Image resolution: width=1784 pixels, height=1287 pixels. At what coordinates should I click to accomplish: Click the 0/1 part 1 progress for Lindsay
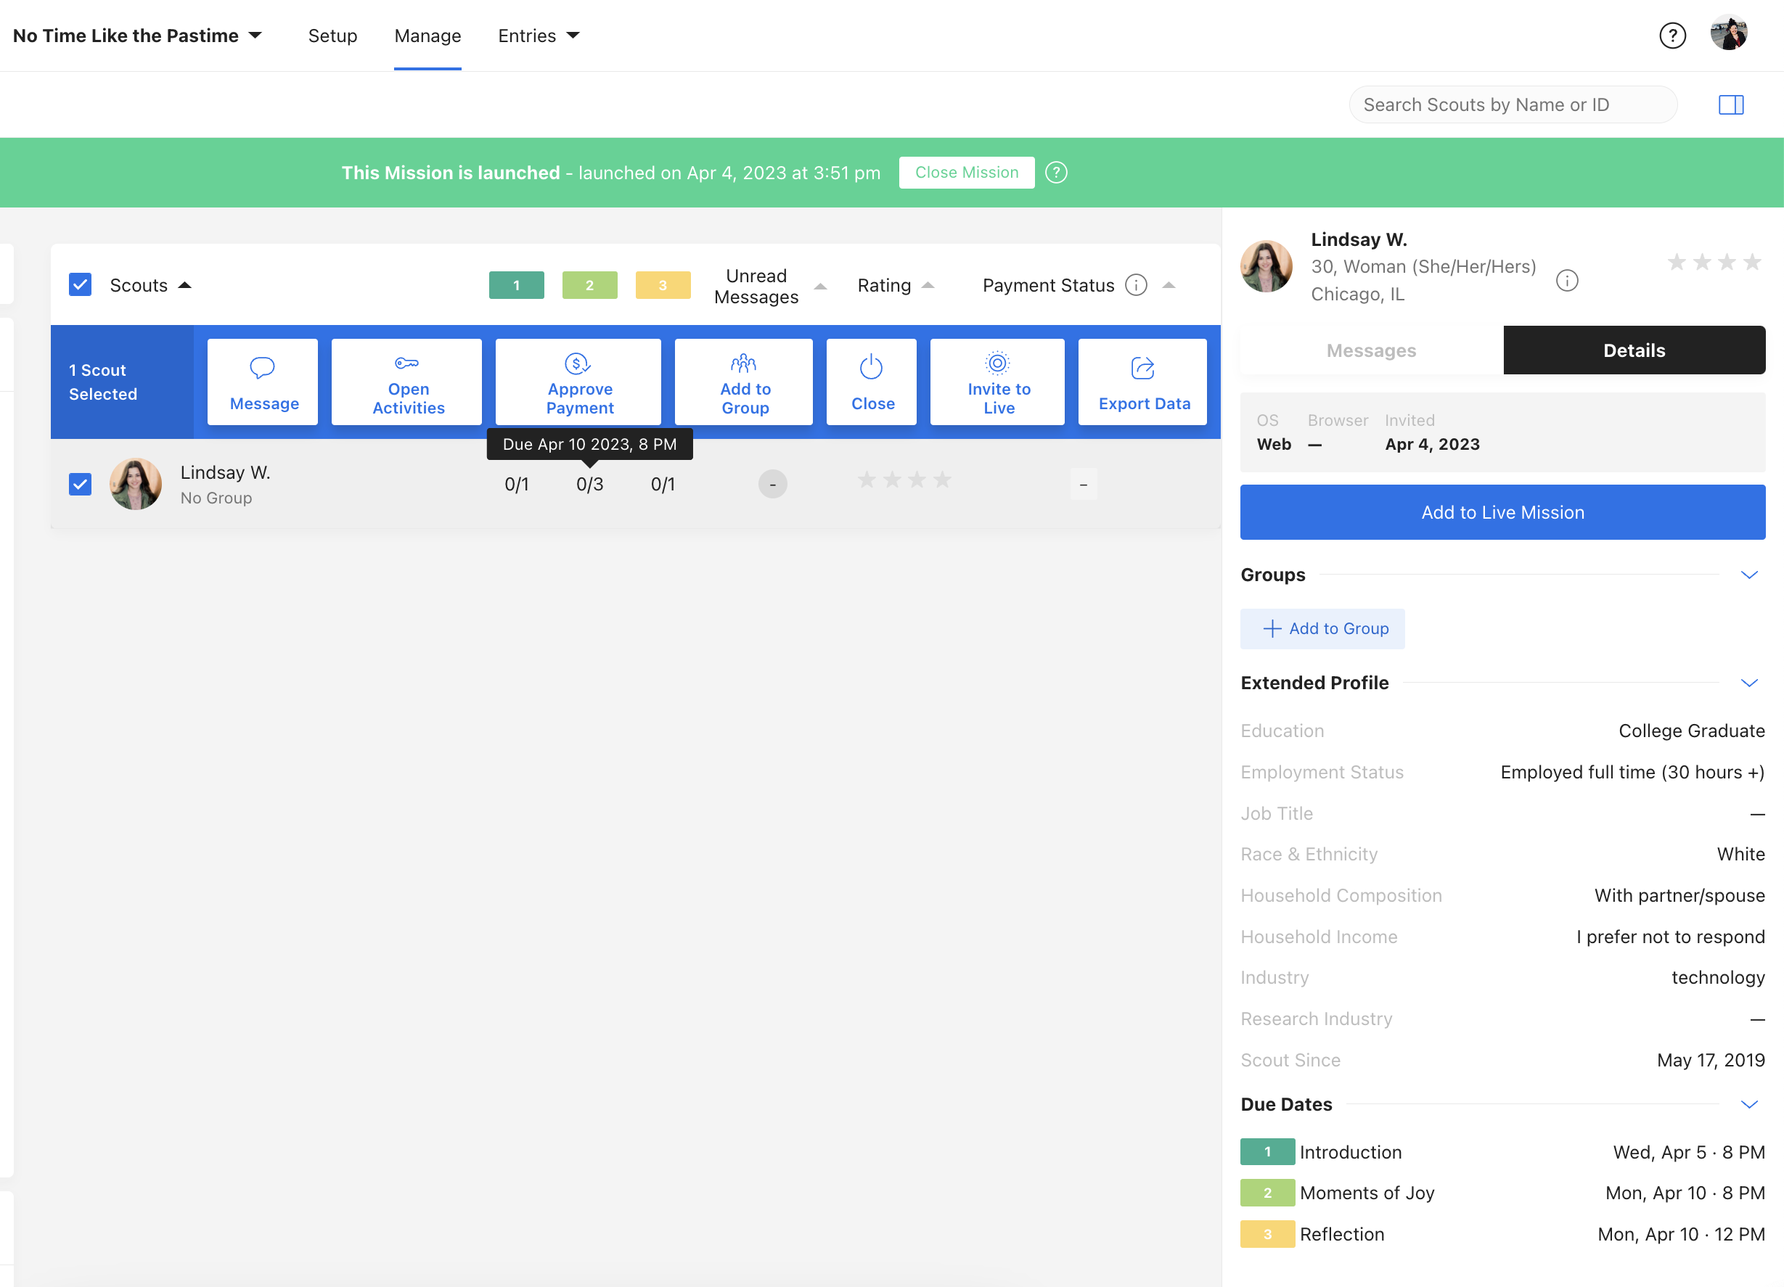tap(516, 485)
